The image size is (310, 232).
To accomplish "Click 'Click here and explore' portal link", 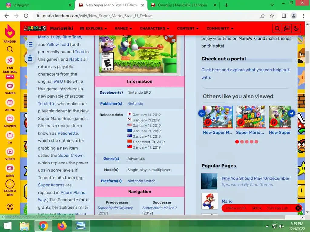I will (x=245, y=74).
